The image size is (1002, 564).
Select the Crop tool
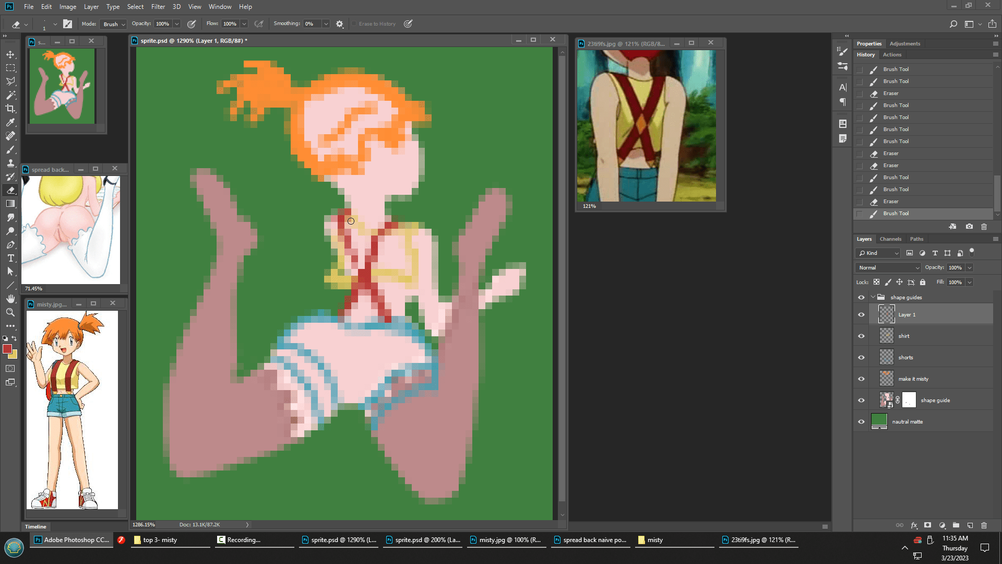(10, 109)
